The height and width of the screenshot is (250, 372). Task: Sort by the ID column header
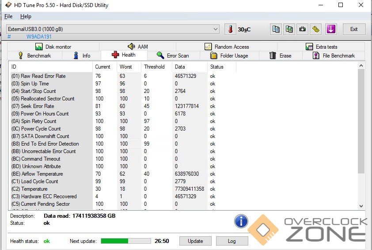(50, 67)
